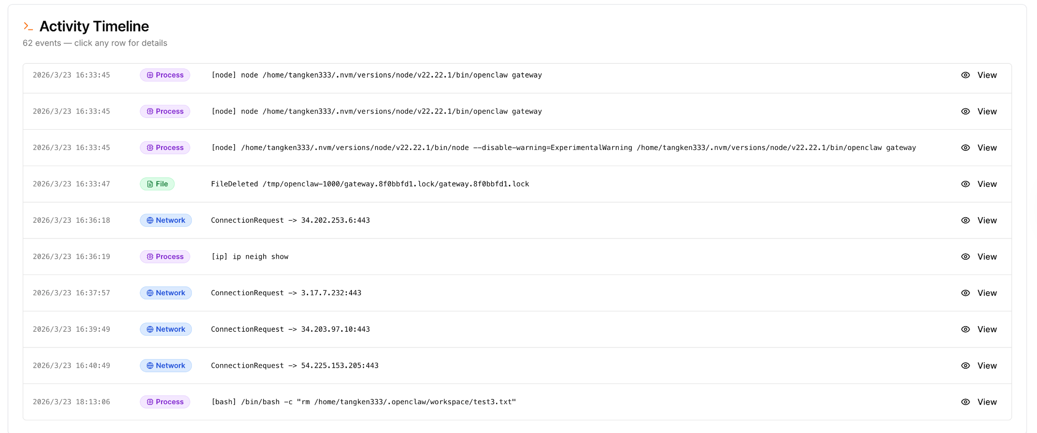Click the terminal prompt icon beside Activity Timeline
The width and height of the screenshot is (1037, 433).
coord(28,26)
